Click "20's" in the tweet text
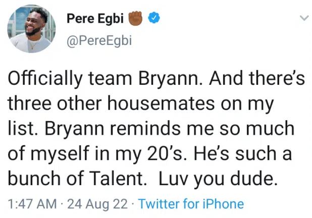312x218 pixels. tap(161, 154)
